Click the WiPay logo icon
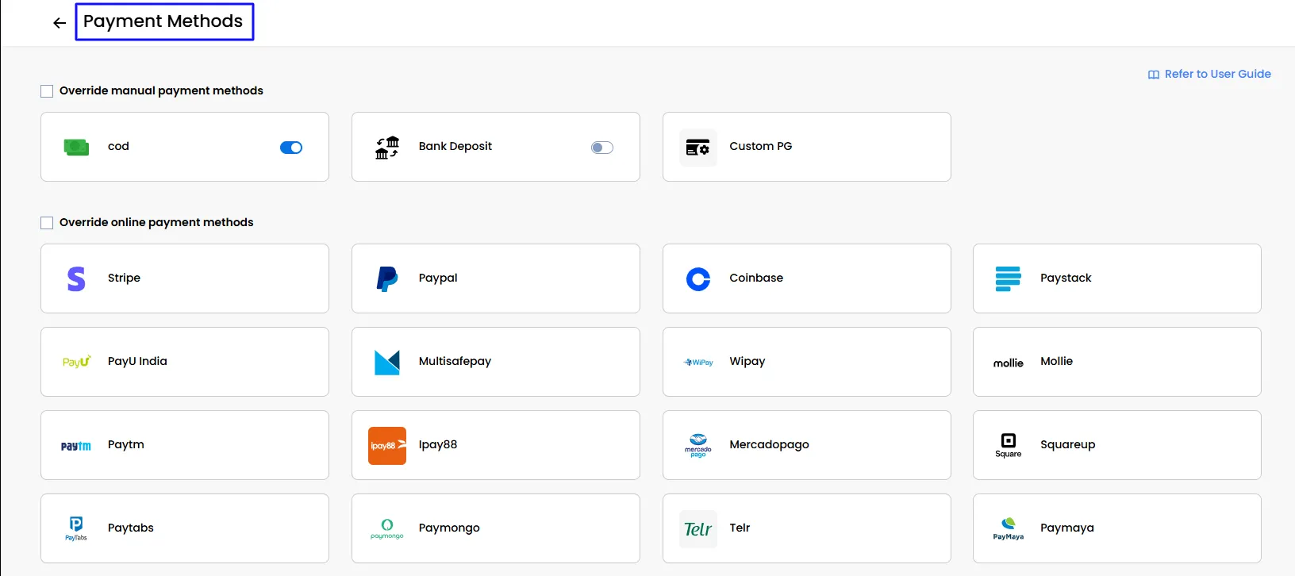The image size is (1295, 576). [698, 363]
